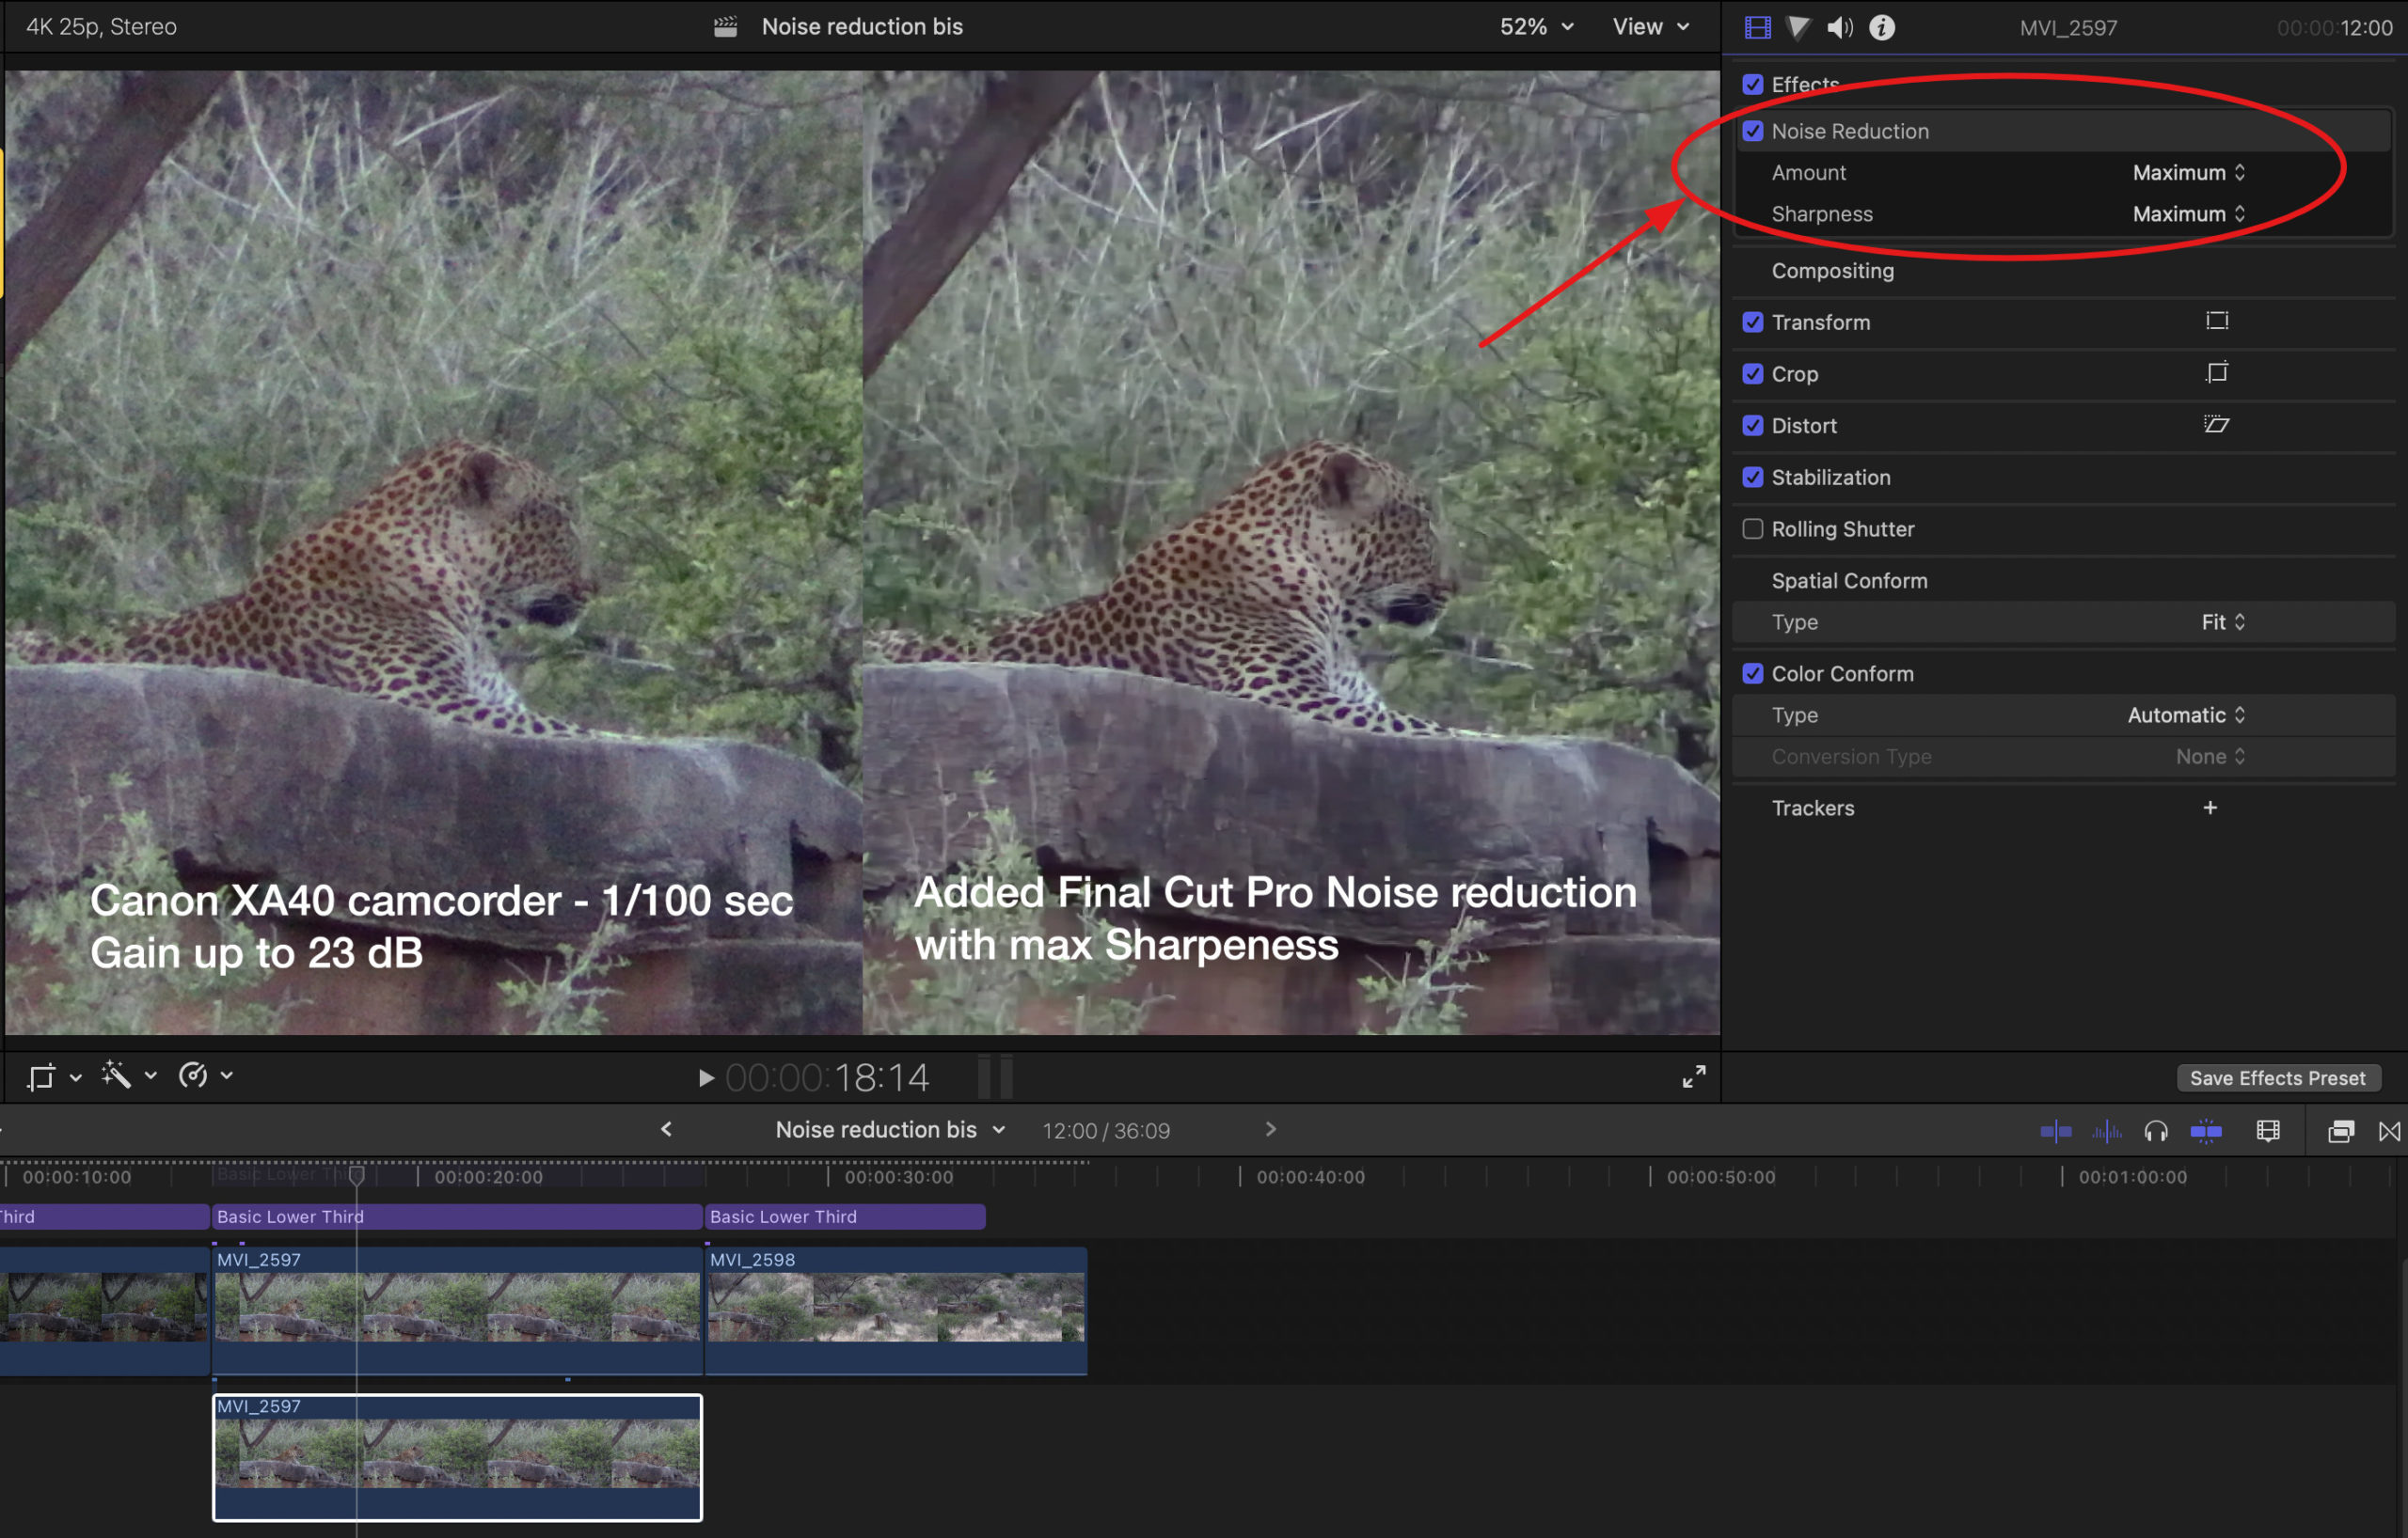Open the Audio inspector speaker icon

tap(1839, 27)
